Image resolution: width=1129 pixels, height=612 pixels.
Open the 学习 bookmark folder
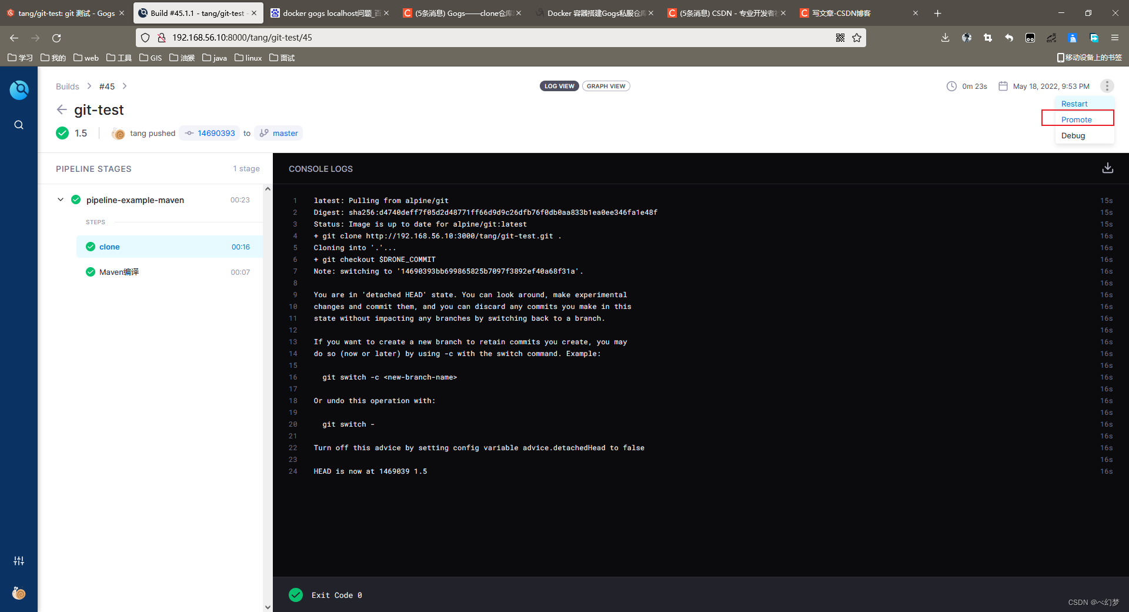click(20, 58)
